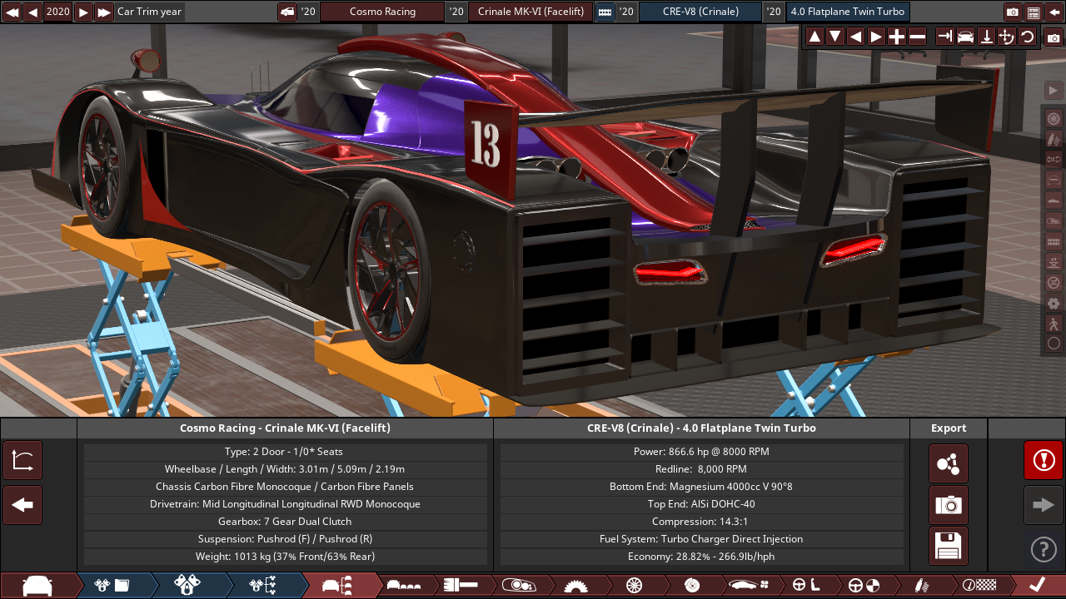
Task: Switch to front view car icon
Action: 965,37
